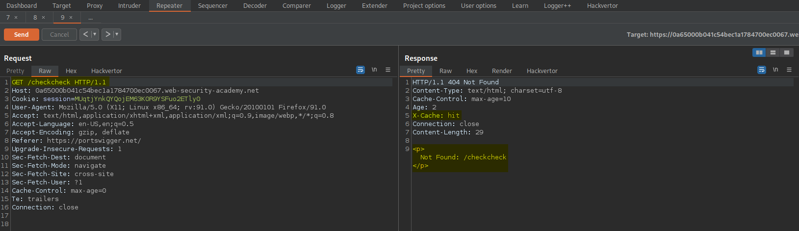Select Repeater sub-tab 8
This screenshot has height=231, width=799.
point(35,17)
